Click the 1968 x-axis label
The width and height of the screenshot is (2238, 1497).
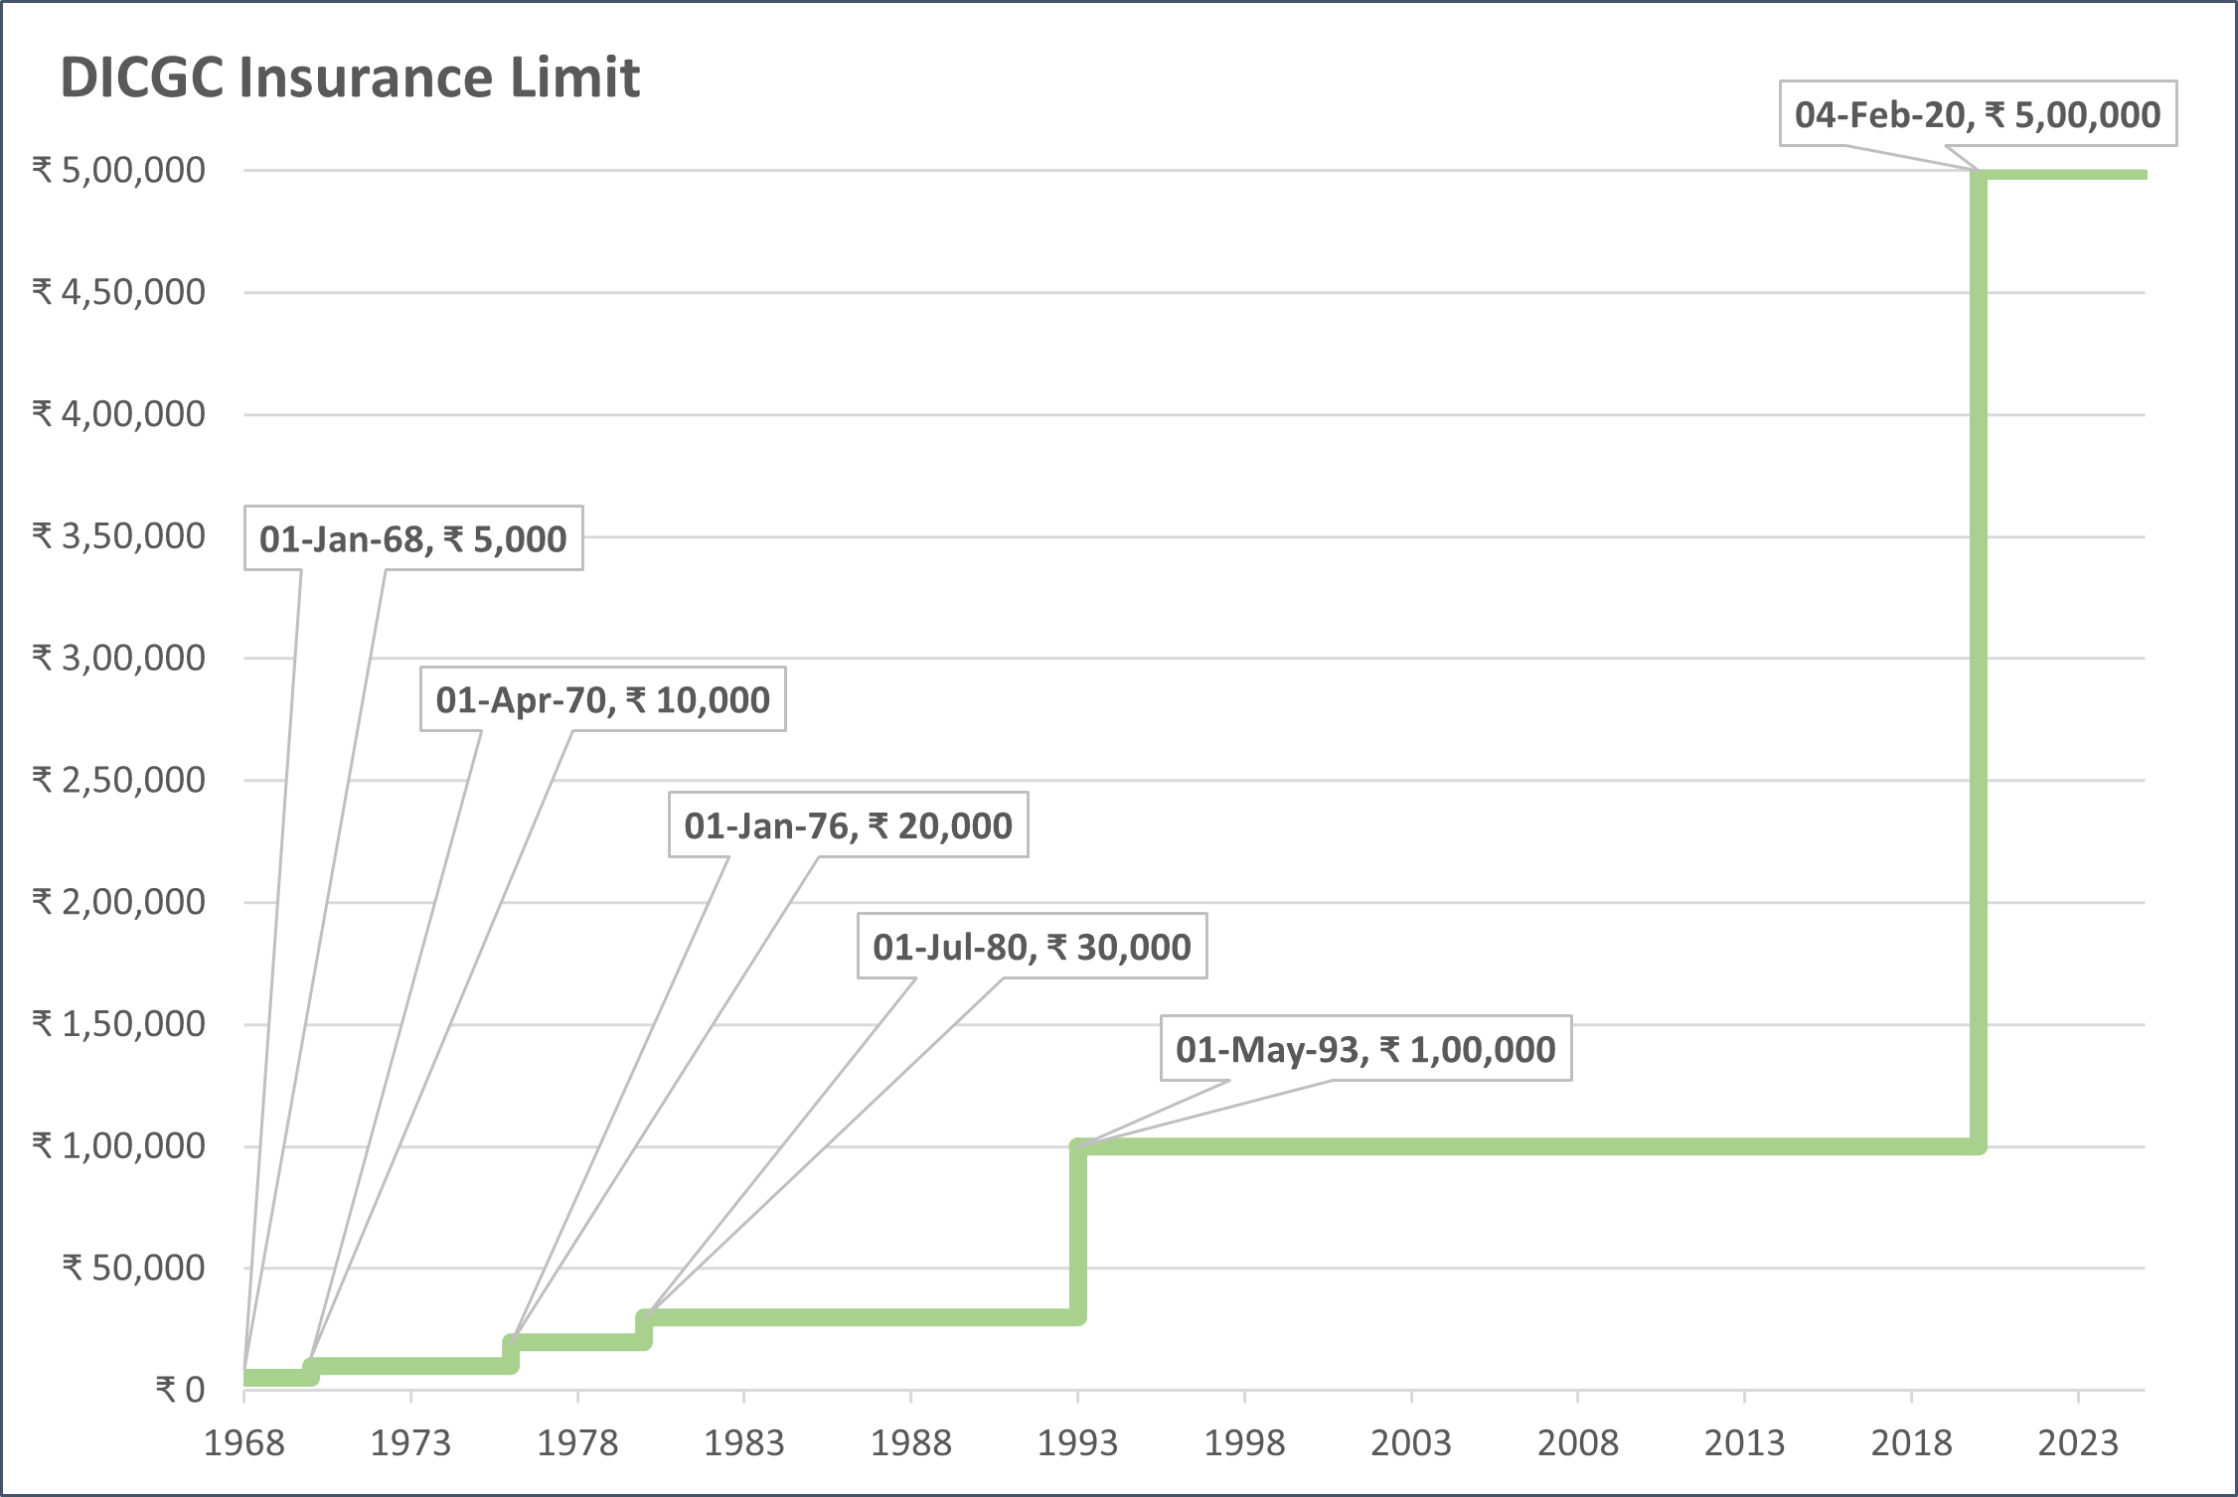point(243,1442)
